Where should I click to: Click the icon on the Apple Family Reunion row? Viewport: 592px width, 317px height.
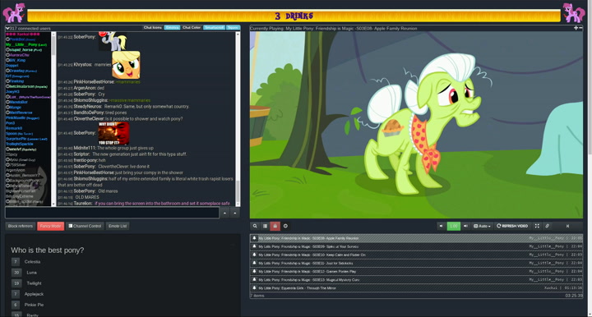coord(254,238)
